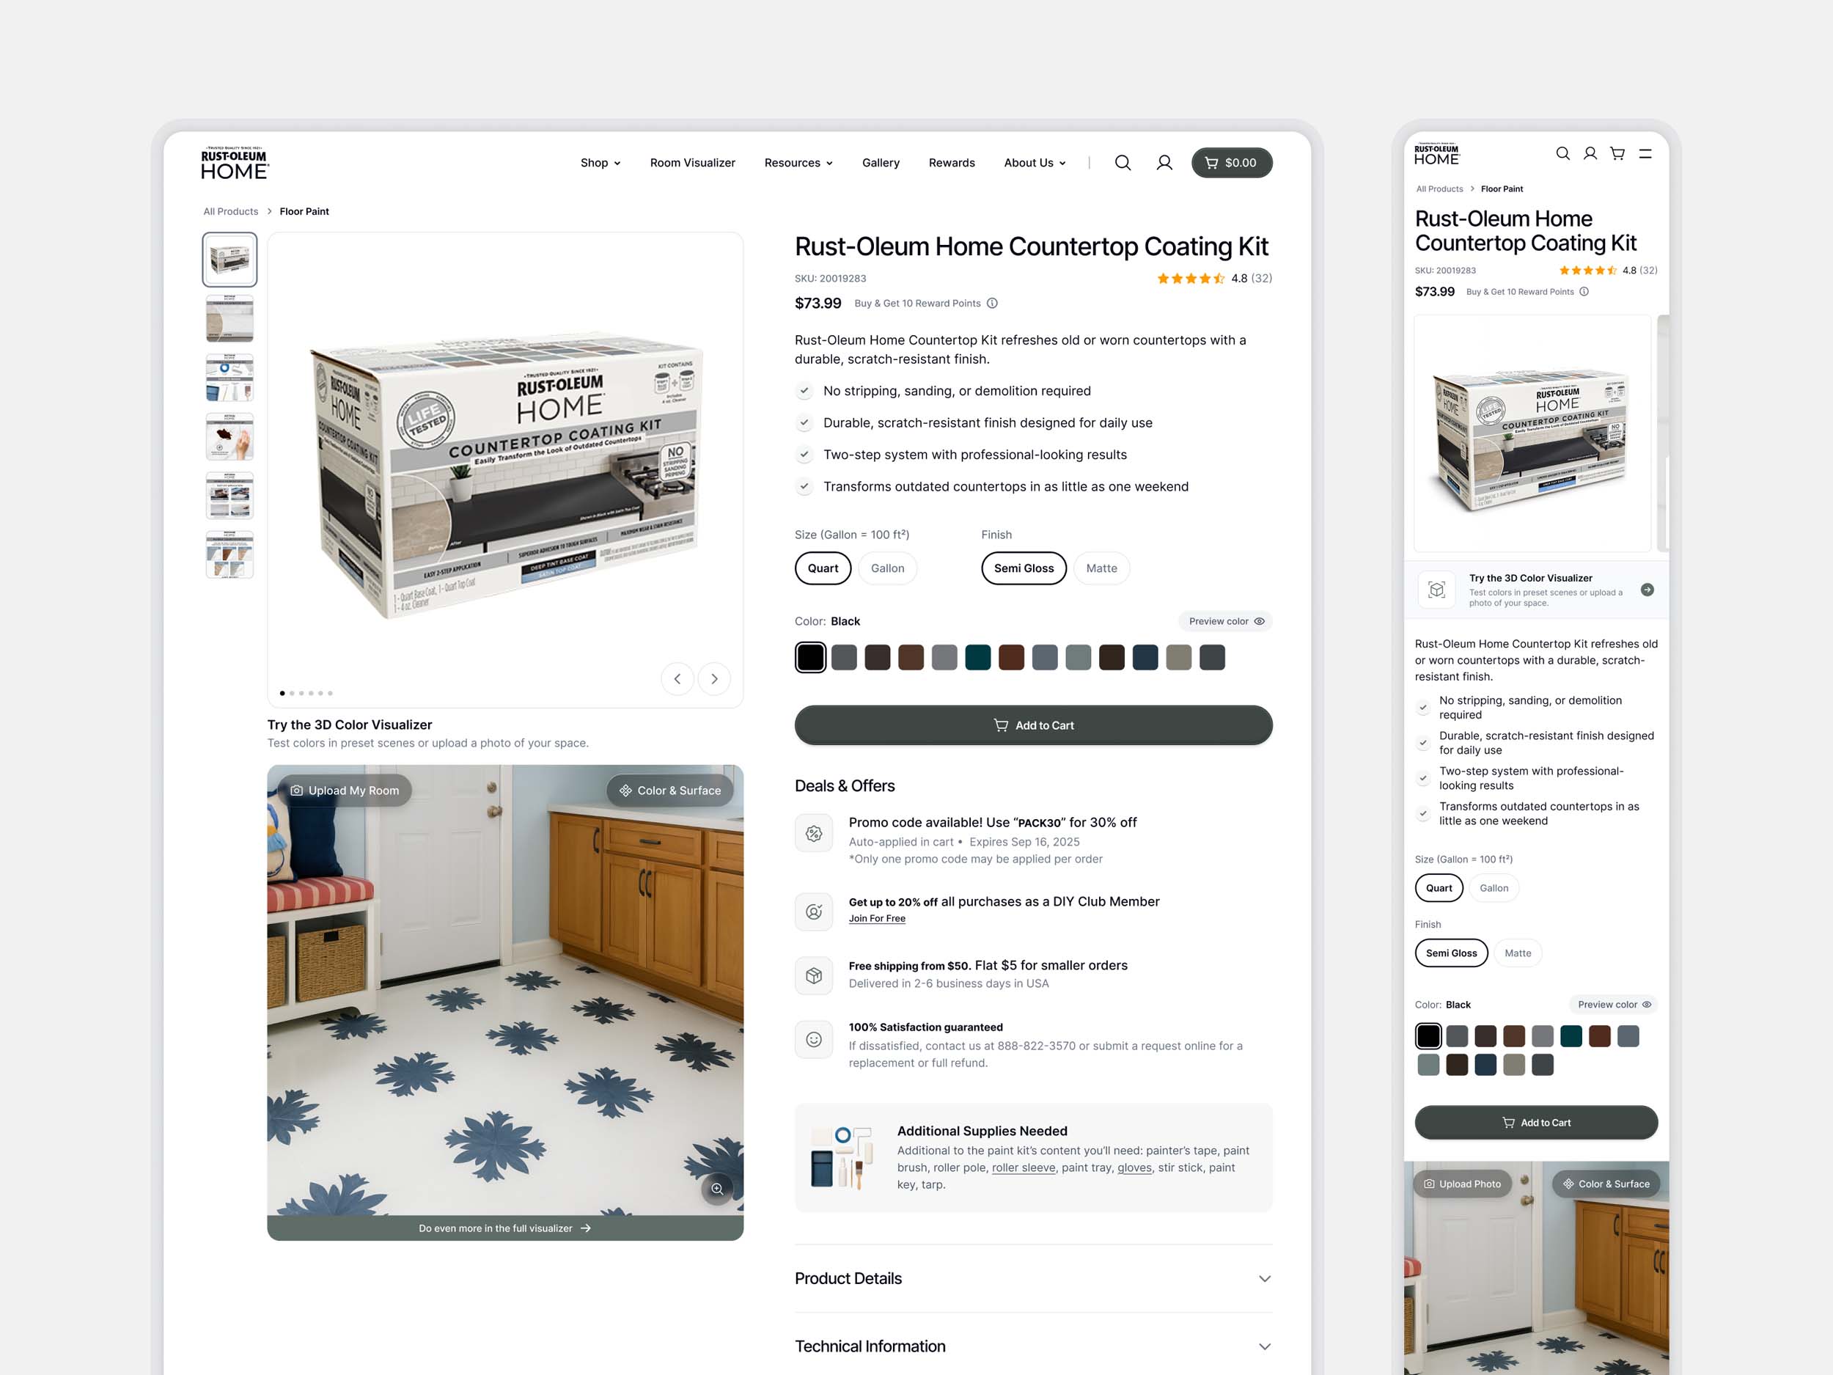Go to the Gallery nav item
The image size is (1833, 1375).
[880, 163]
